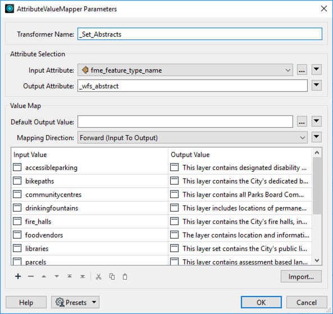The width and height of the screenshot is (333, 314).
Task: Click the Value Map vertical scrollbar
Action: [x=317, y=206]
